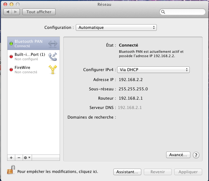The height and width of the screenshot is (181, 209).
Task: Click the Adresse IP value 192.168.2.2
Action: pyautogui.click(x=131, y=80)
